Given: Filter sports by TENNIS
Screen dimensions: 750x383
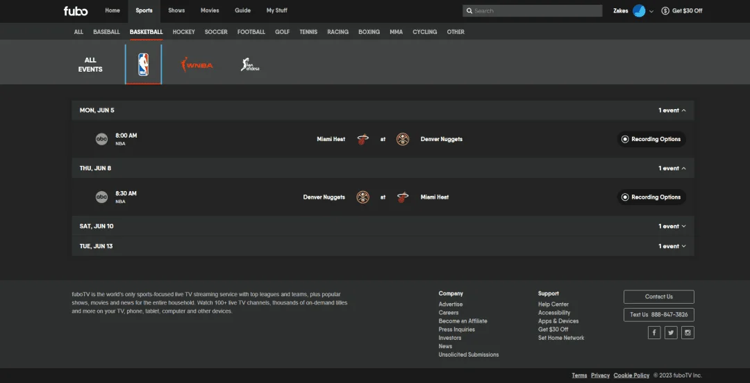Looking at the screenshot, I should tap(308, 32).
